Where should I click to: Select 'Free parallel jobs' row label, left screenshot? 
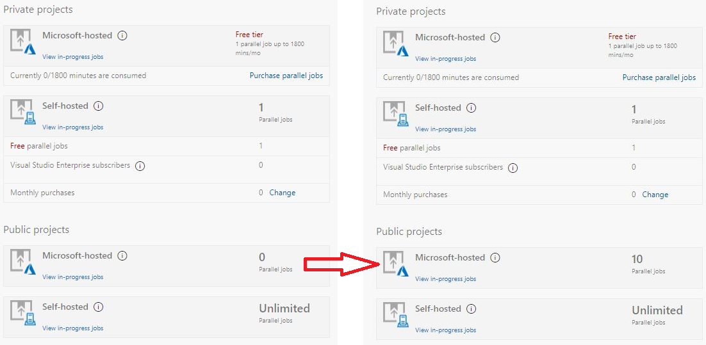click(39, 146)
